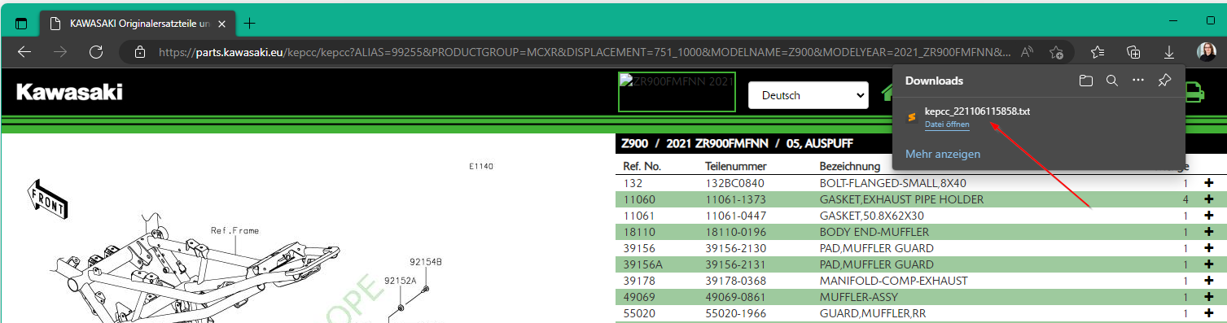Plus icon for part 39156-2130
The image size is (1227, 323).
click(1208, 248)
